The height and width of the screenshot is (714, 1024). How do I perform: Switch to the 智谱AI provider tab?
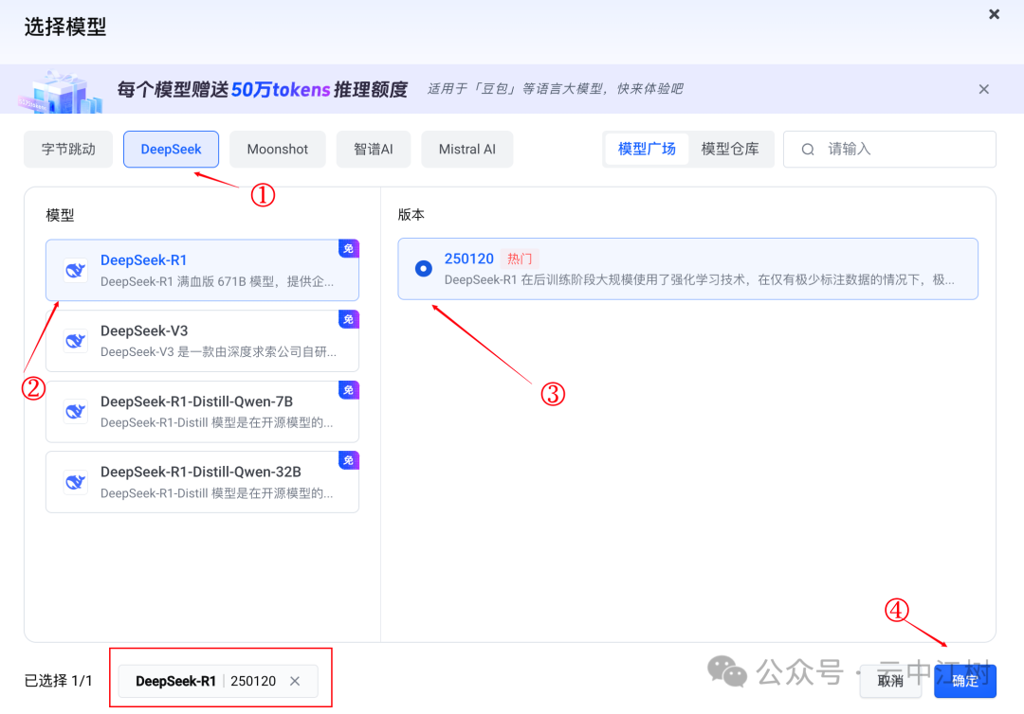[374, 150]
